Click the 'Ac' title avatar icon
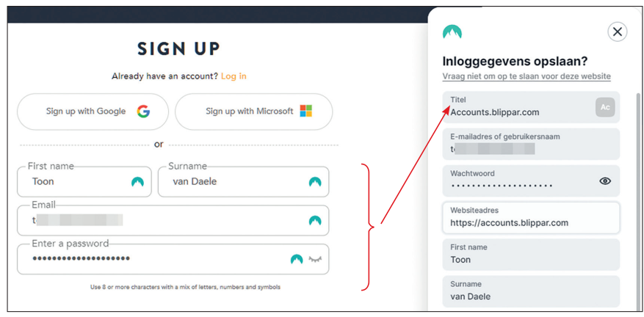The width and height of the screenshot is (644, 317). pos(605,107)
